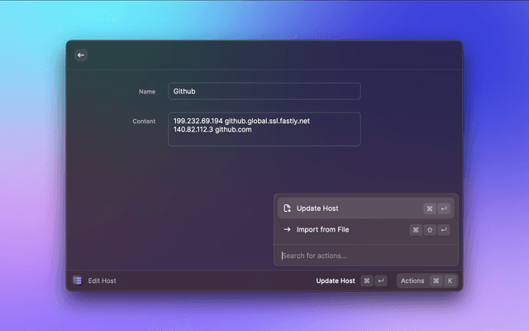
Task: Click the arrow icon beside Import from File
Action: tap(287, 229)
